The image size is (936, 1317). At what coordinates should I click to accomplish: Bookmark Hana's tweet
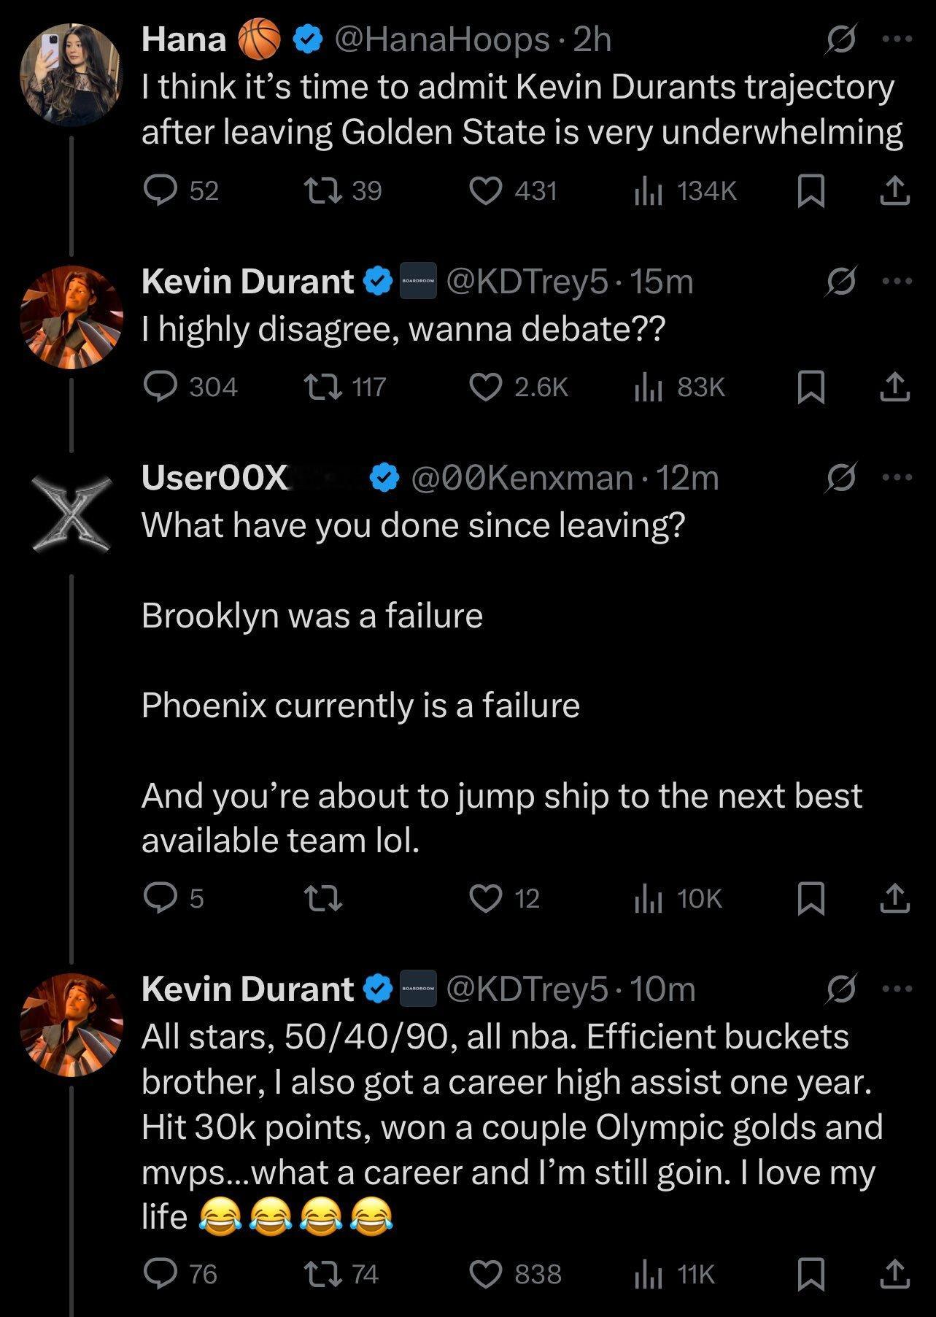(x=811, y=191)
